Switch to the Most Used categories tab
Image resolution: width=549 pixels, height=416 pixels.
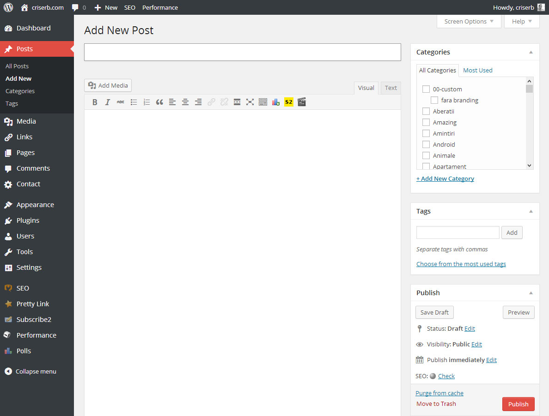pos(477,70)
